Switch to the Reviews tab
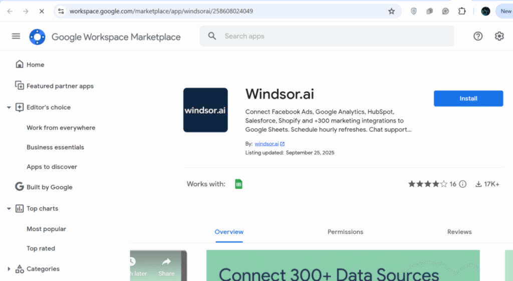 (x=459, y=232)
